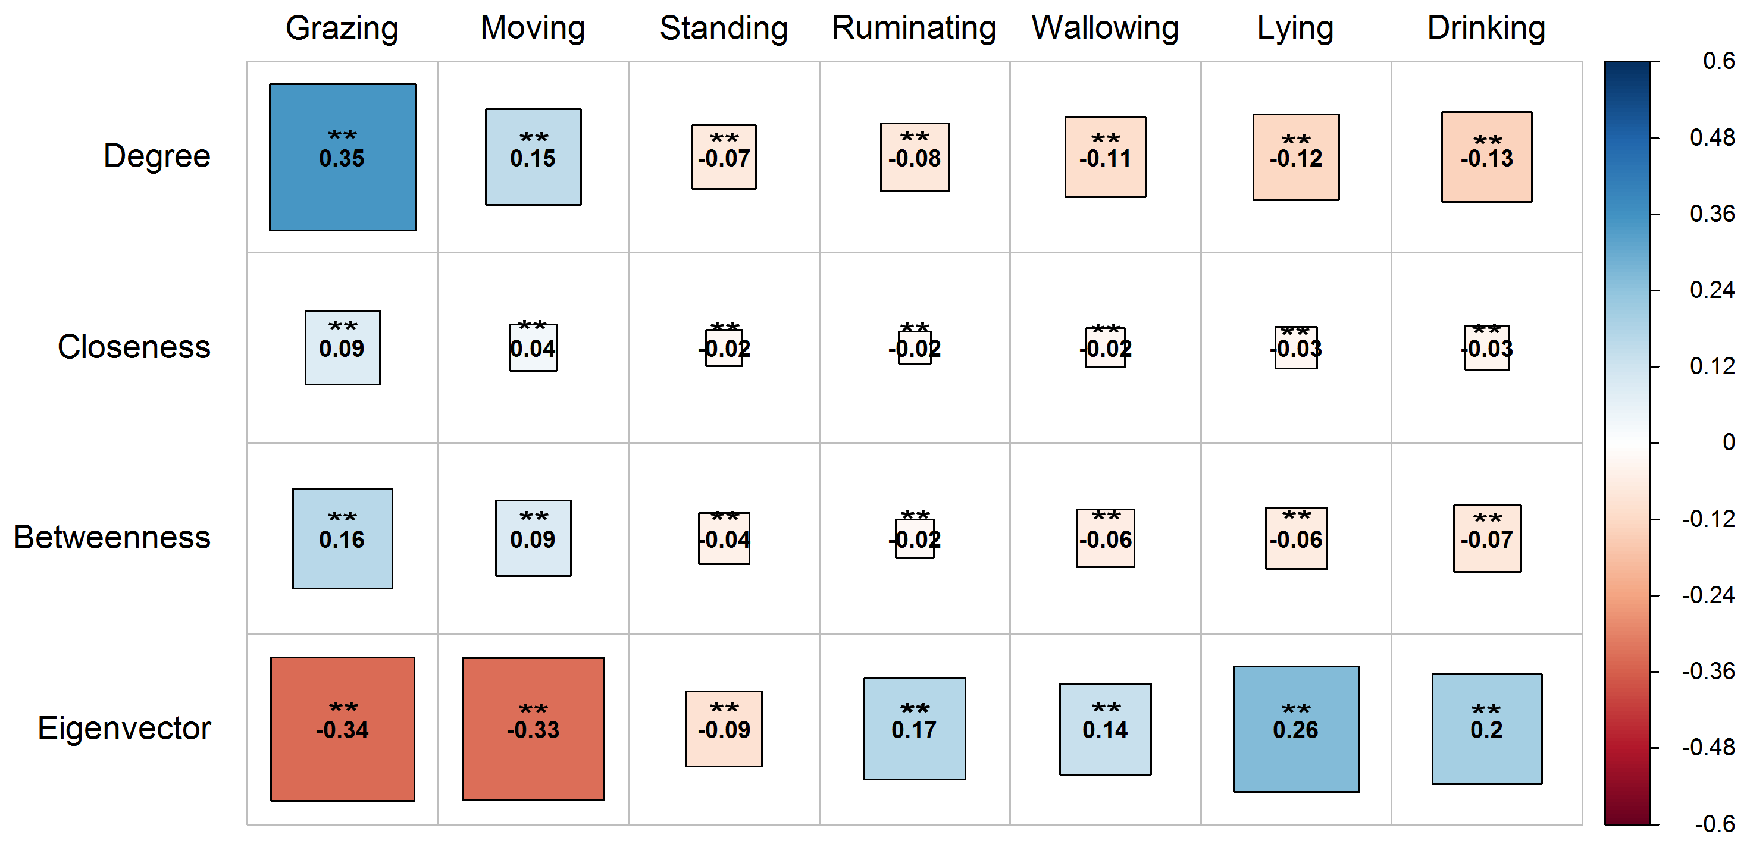1750x847 pixels.
Task: Click the Grazing column header
Action: (x=342, y=29)
